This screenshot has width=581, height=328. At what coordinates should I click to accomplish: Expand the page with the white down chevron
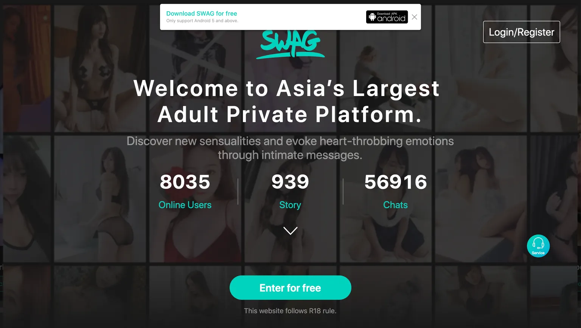tap(290, 231)
